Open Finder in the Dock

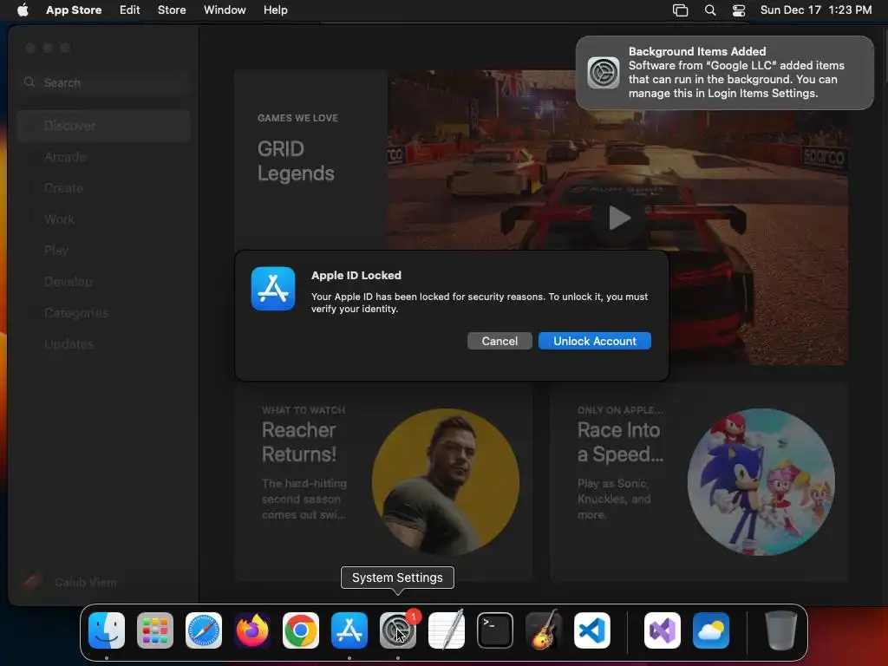click(x=107, y=630)
